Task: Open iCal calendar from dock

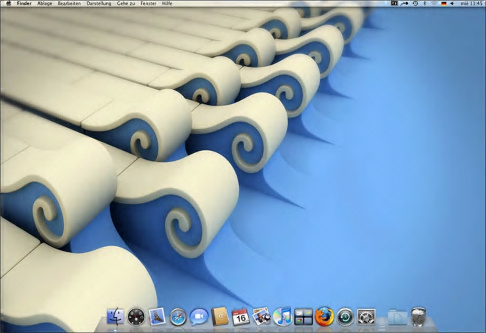Action: (x=241, y=317)
